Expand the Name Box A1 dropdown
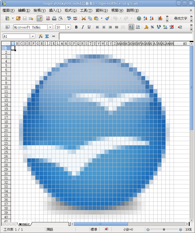 click(x=33, y=36)
